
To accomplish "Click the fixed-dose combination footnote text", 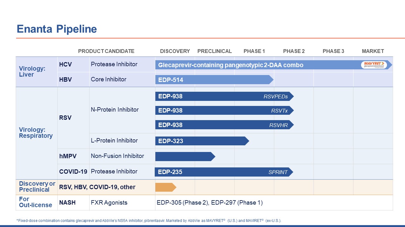I will pyautogui.click(x=149, y=220).
